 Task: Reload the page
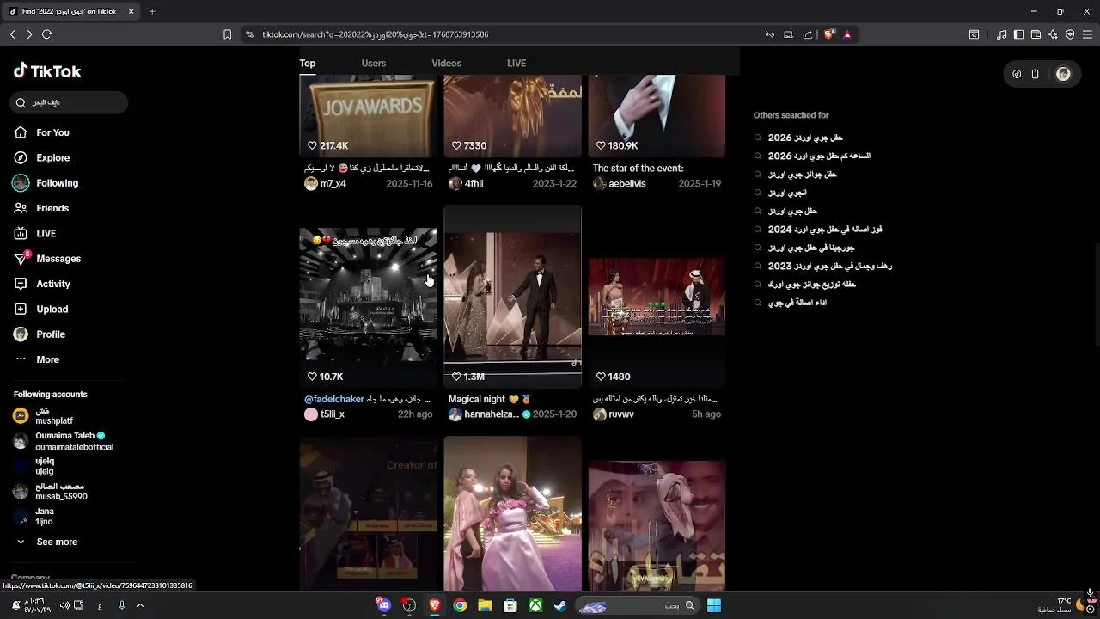[46, 34]
